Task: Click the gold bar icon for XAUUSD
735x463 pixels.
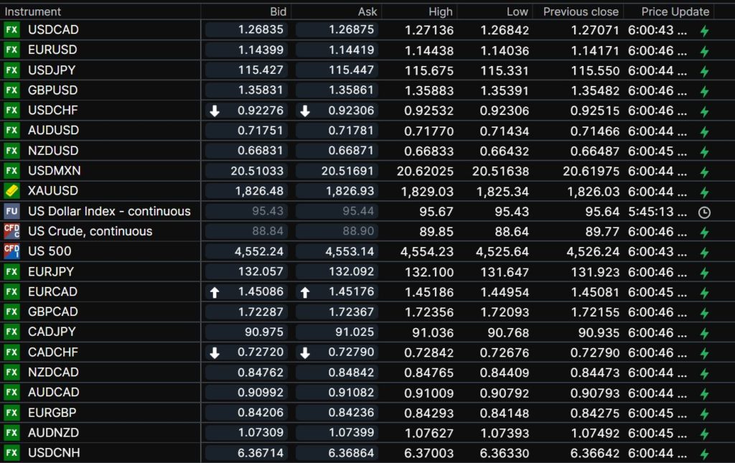Action: [11, 191]
